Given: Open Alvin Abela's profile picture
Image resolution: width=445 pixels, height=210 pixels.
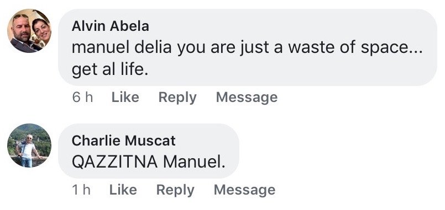Looking at the screenshot, I should click(x=29, y=31).
